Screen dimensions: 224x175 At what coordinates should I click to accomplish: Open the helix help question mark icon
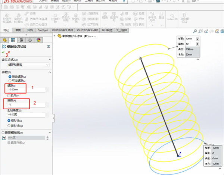click(x=48, y=47)
